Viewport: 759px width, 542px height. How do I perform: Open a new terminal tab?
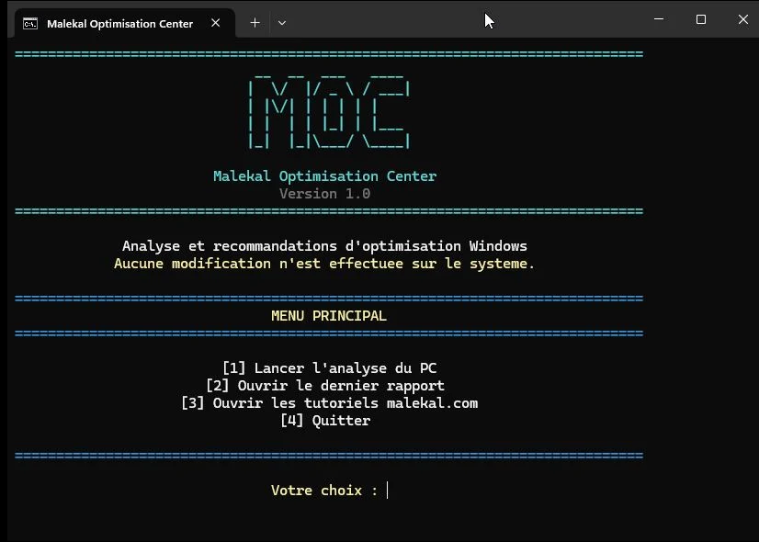(x=255, y=22)
